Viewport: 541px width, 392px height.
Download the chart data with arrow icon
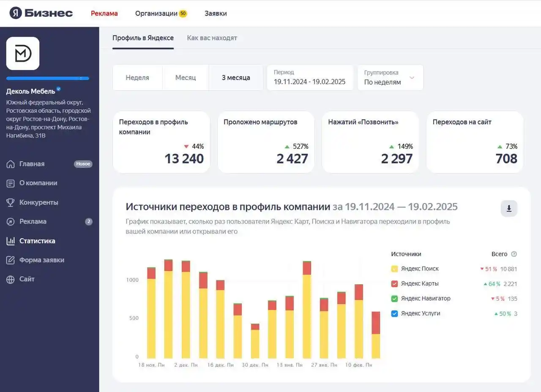509,208
